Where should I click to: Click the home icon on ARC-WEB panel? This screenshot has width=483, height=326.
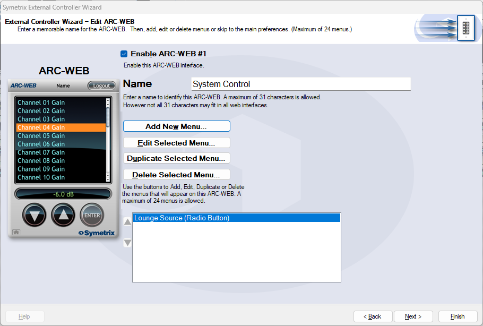[x=16, y=232]
